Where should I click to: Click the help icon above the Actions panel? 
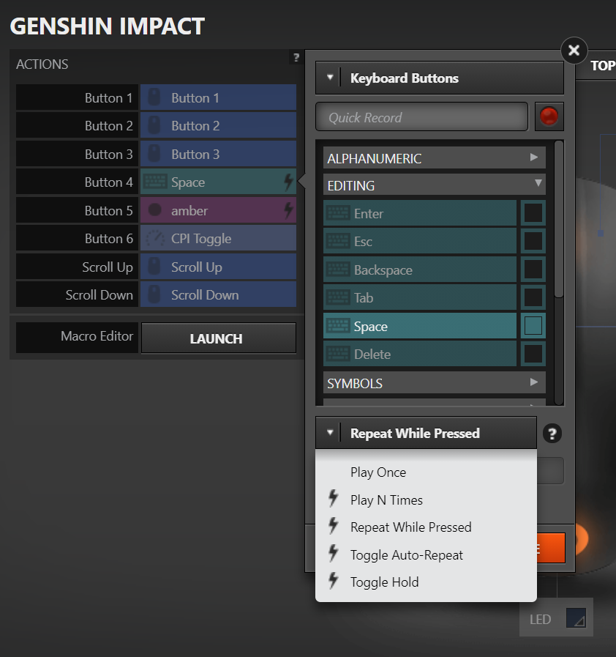click(x=296, y=57)
